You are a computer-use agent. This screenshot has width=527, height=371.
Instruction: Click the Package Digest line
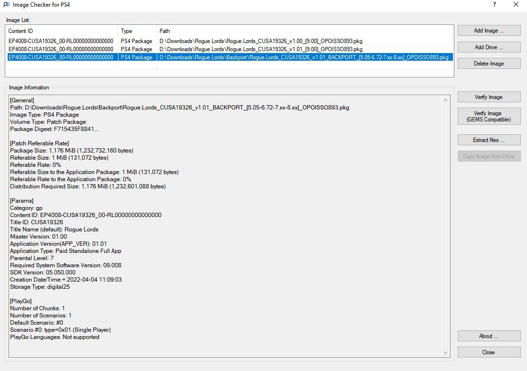click(x=54, y=129)
